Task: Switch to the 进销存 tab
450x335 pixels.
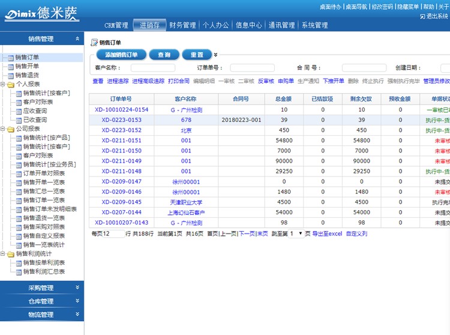Action: click(149, 25)
